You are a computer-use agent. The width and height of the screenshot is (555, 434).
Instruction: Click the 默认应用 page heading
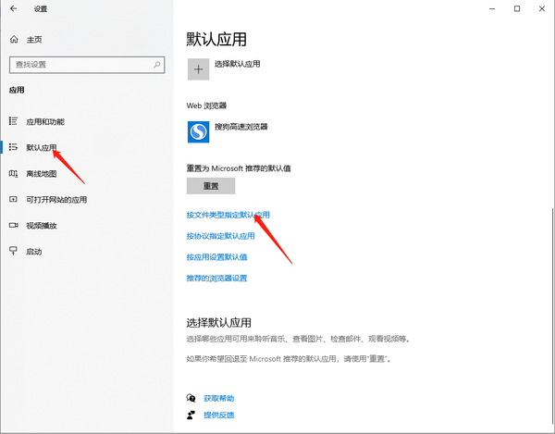coord(216,39)
